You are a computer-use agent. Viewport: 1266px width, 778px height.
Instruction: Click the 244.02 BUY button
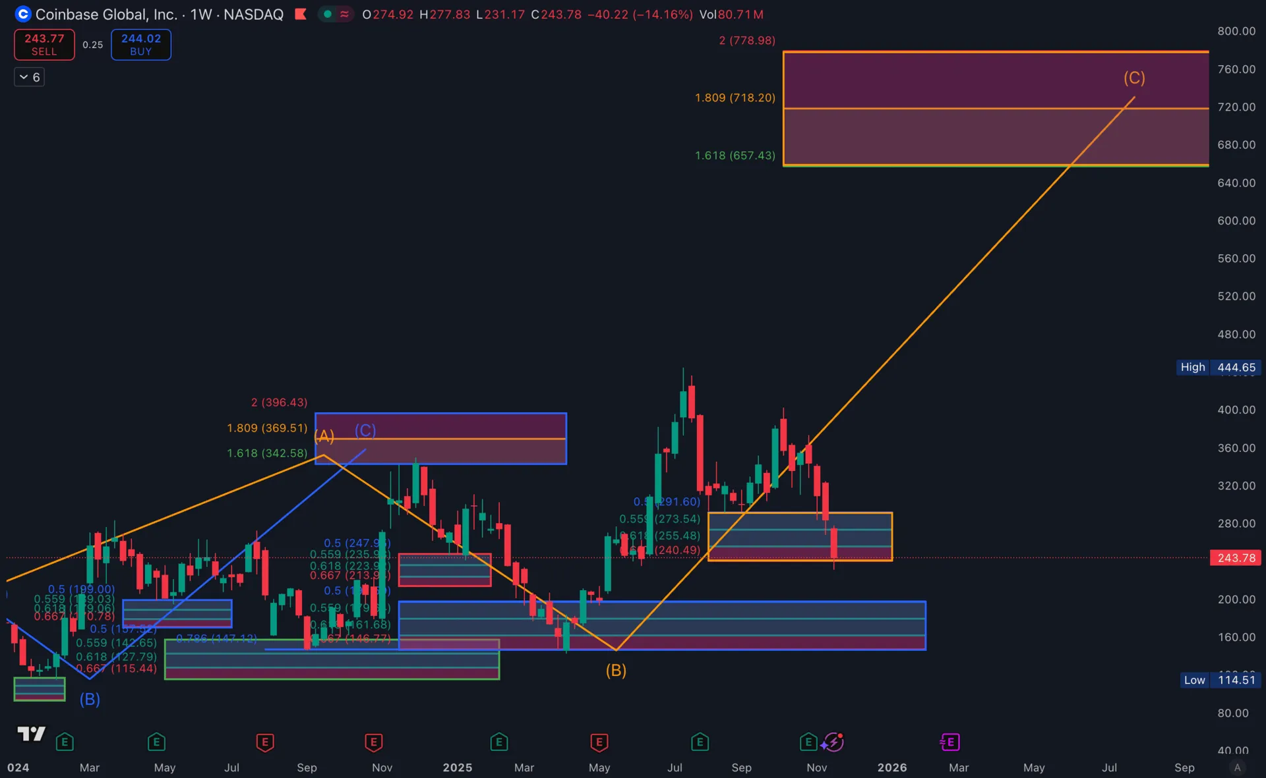click(x=141, y=45)
